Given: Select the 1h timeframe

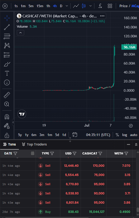Looking at the screenshot, I should coord(48,6).
